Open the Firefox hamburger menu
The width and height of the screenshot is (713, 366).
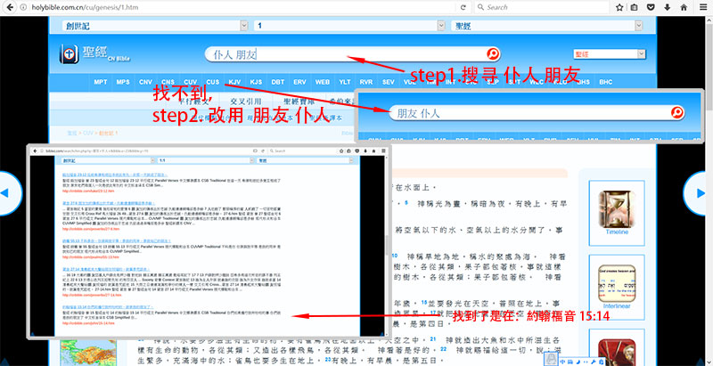pyautogui.click(x=703, y=7)
